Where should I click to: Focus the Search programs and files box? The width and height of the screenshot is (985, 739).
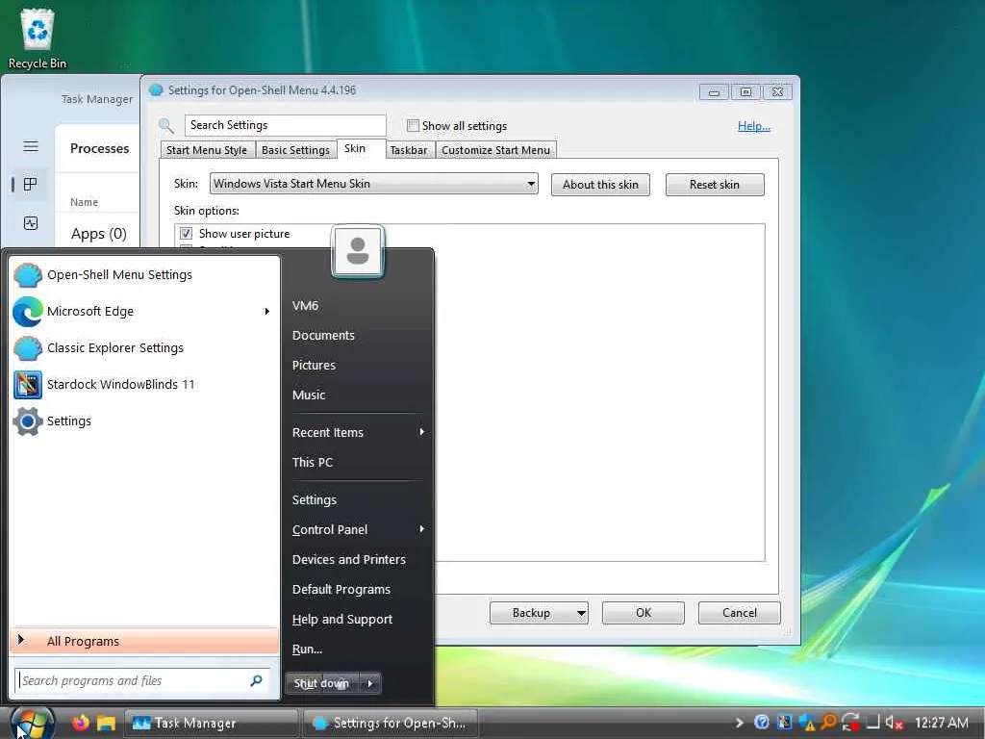coord(142,680)
